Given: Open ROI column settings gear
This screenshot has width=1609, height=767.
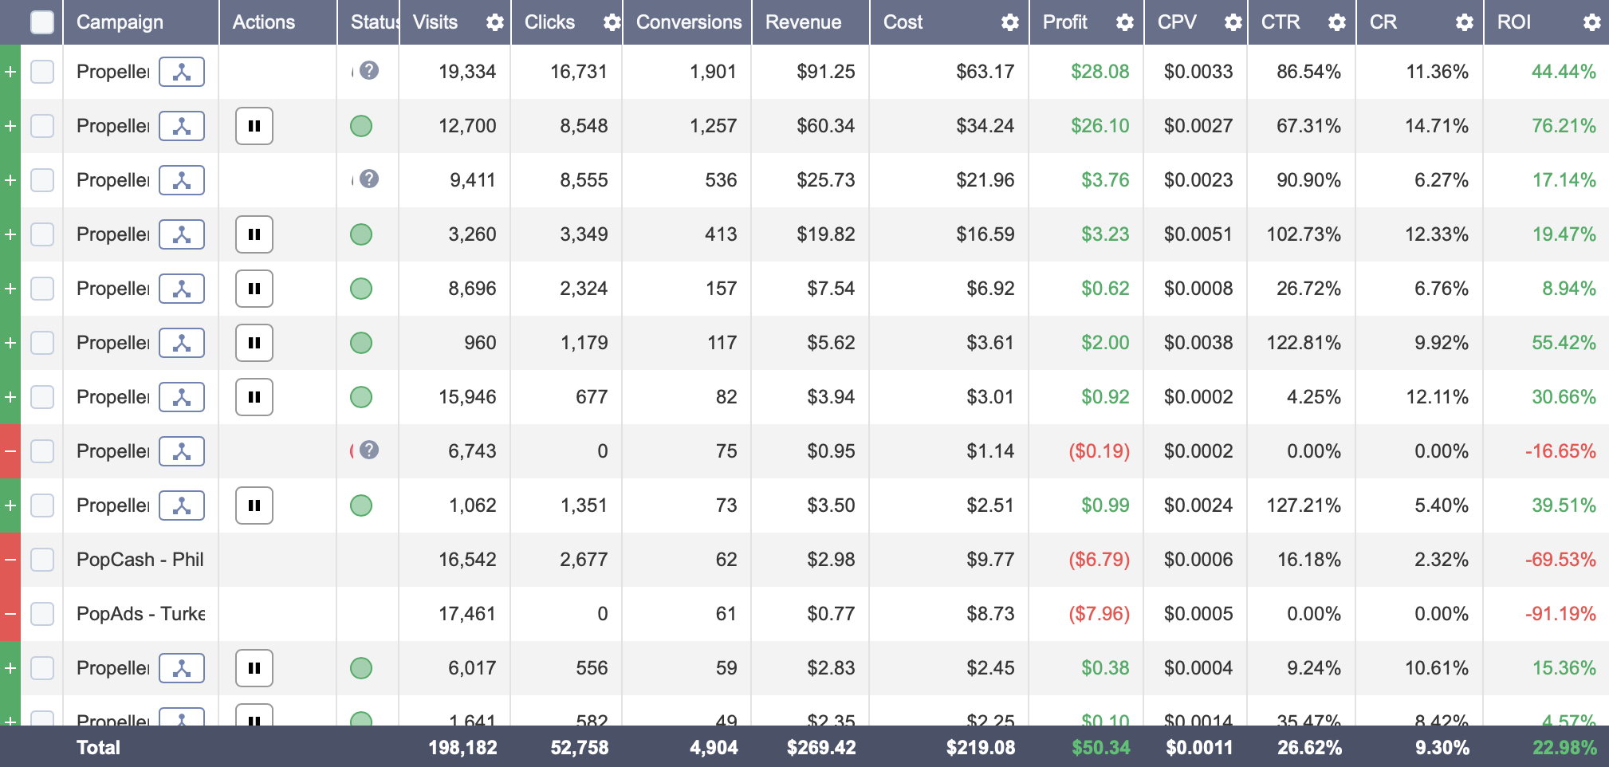Looking at the screenshot, I should 1592,22.
